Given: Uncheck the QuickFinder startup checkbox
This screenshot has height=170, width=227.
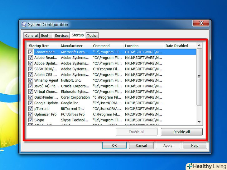Looking at the screenshot, I should (x=31, y=97).
